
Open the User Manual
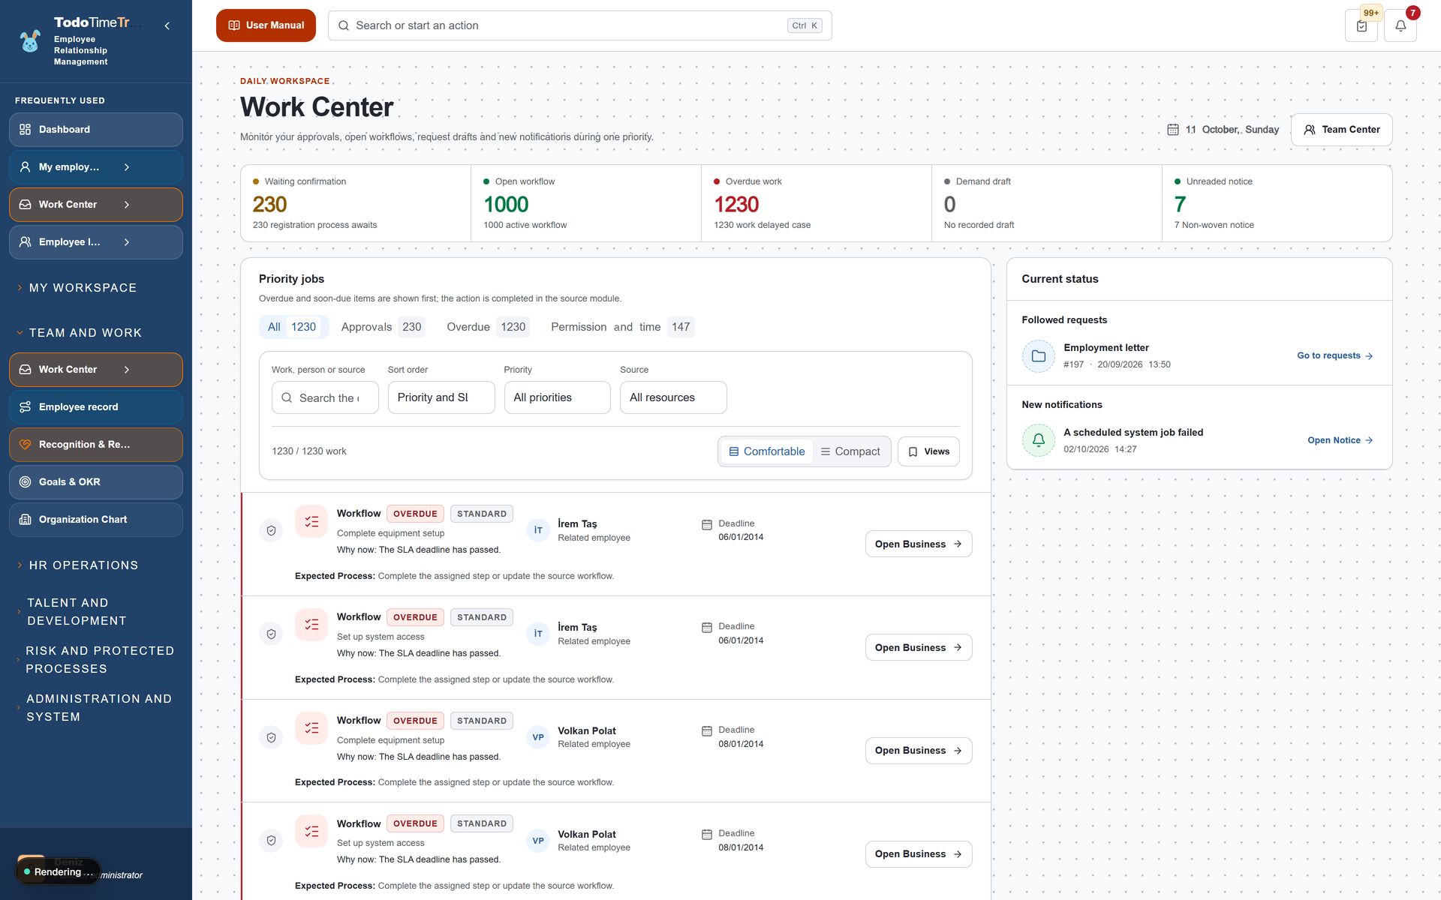pyautogui.click(x=266, y=25)
